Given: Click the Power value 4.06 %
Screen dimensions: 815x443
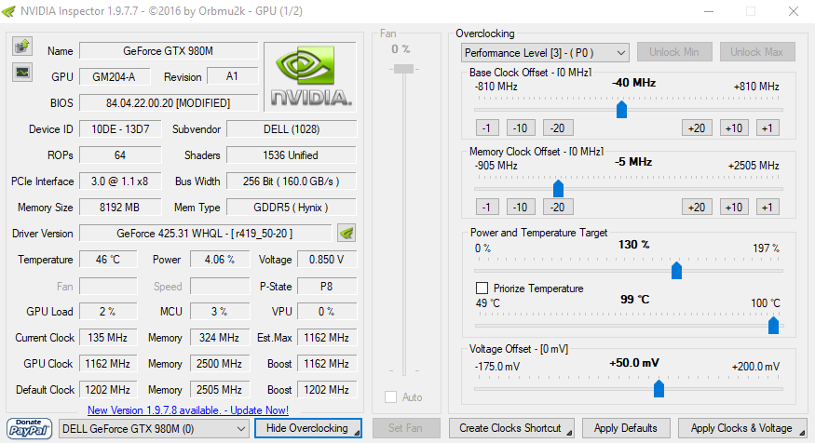Looking at the screenshot, I should point(220,259).
